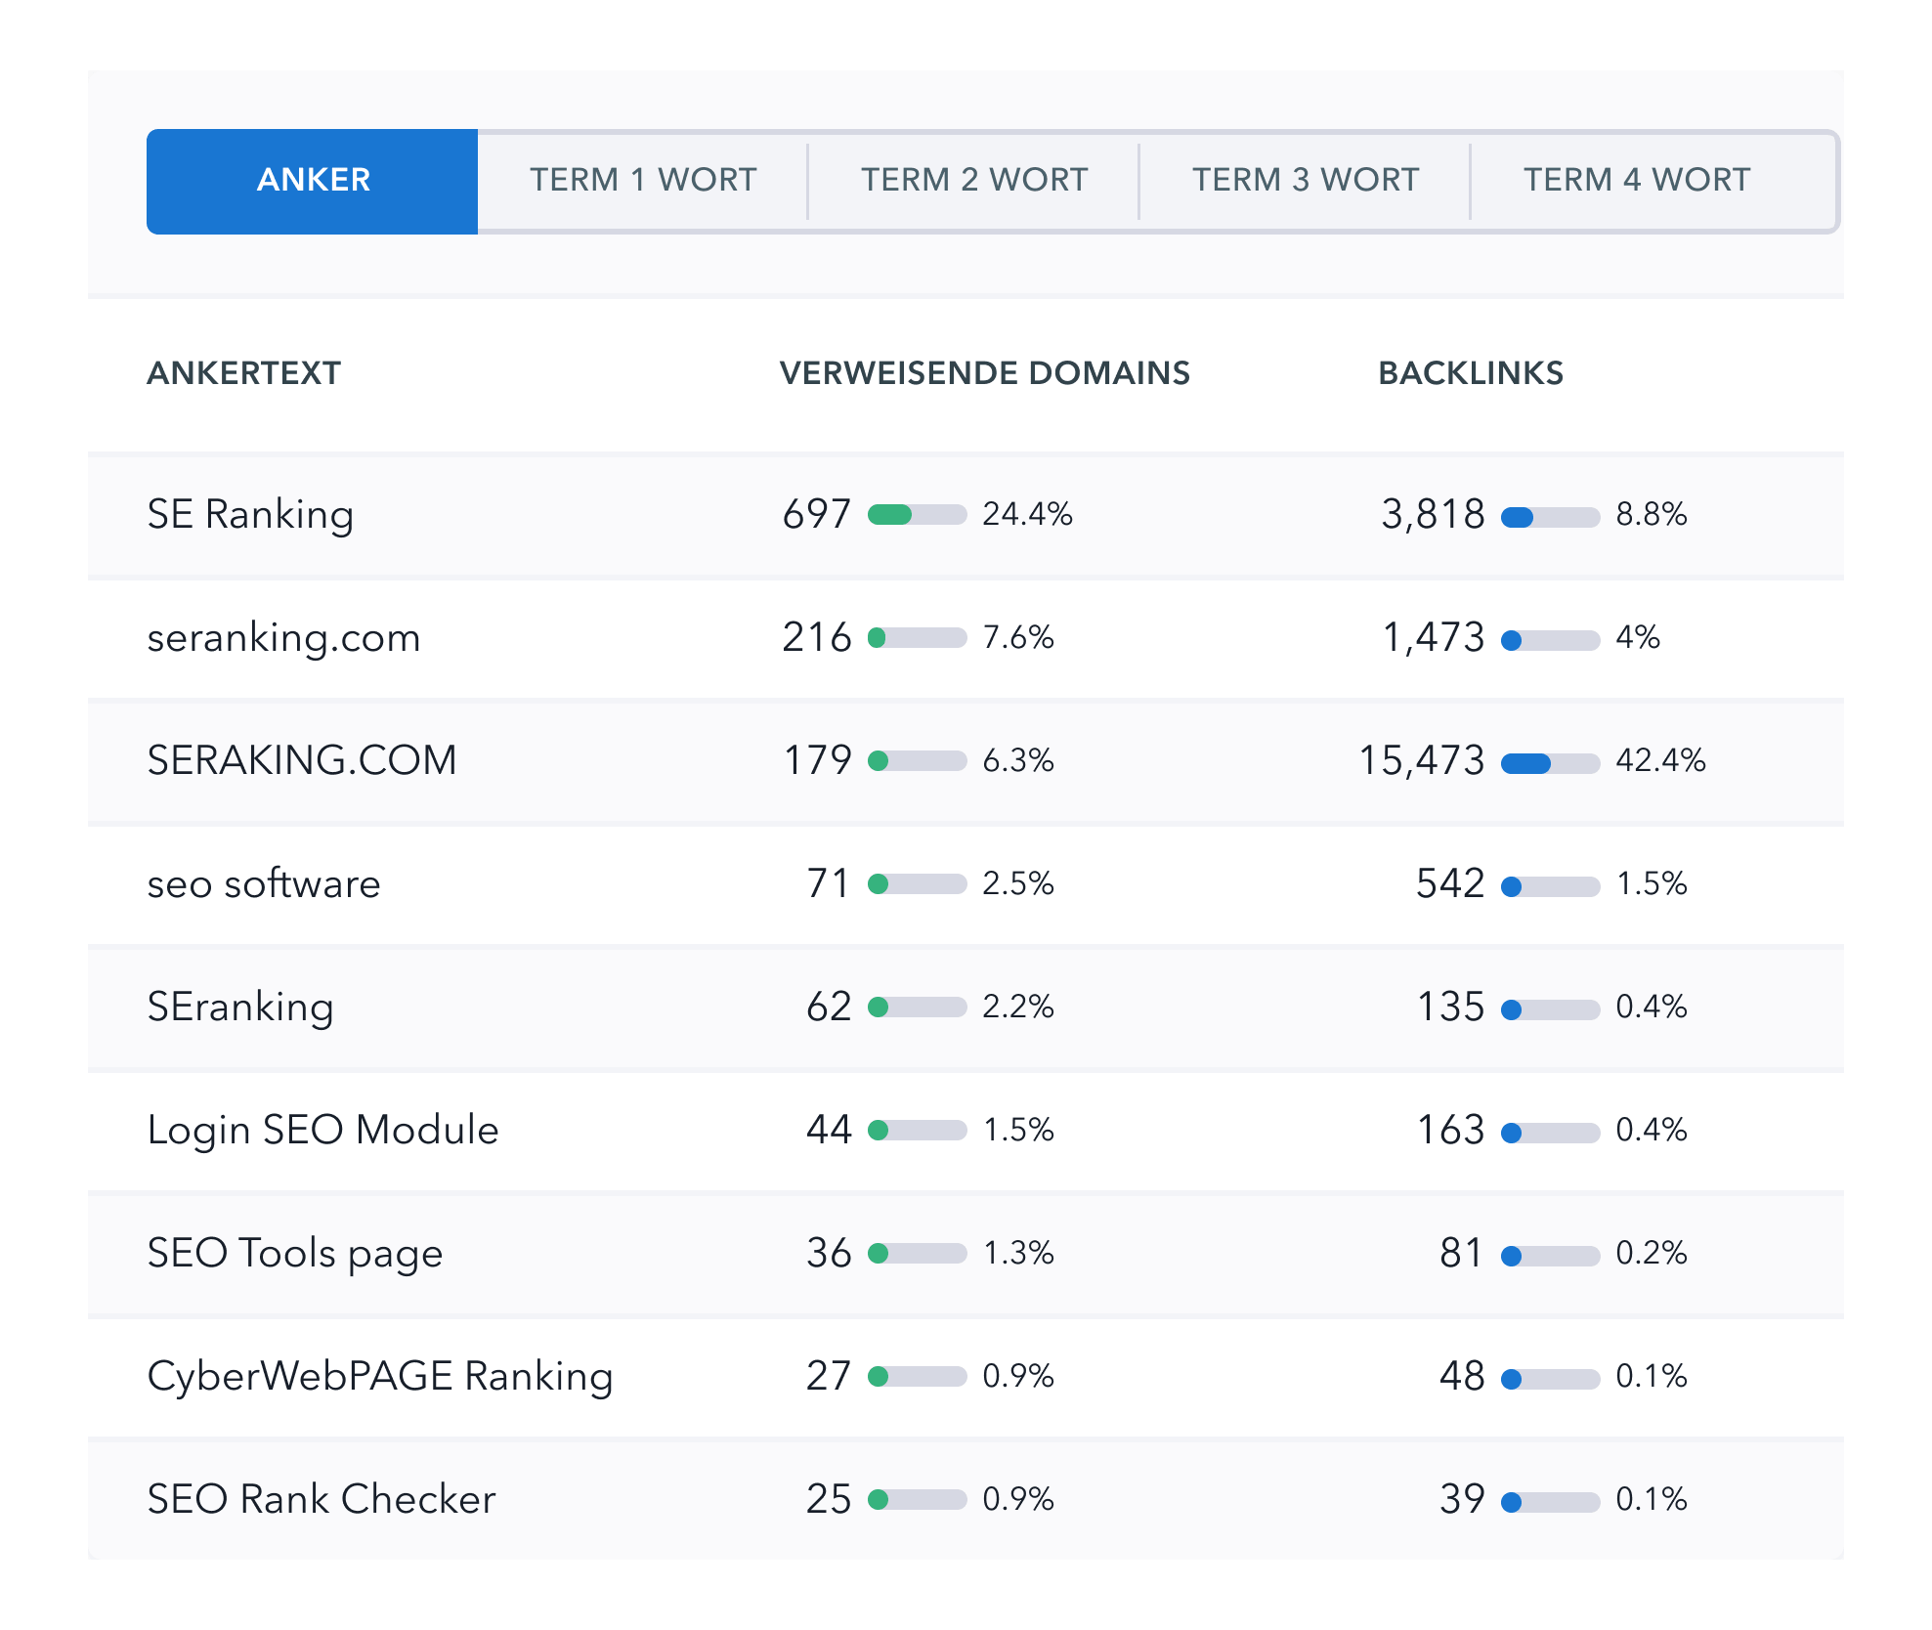Image resolution: width=1932 pixels, height=1630 pixels.
Task: Click referring domains count 27
Action: pos(829,1376)
